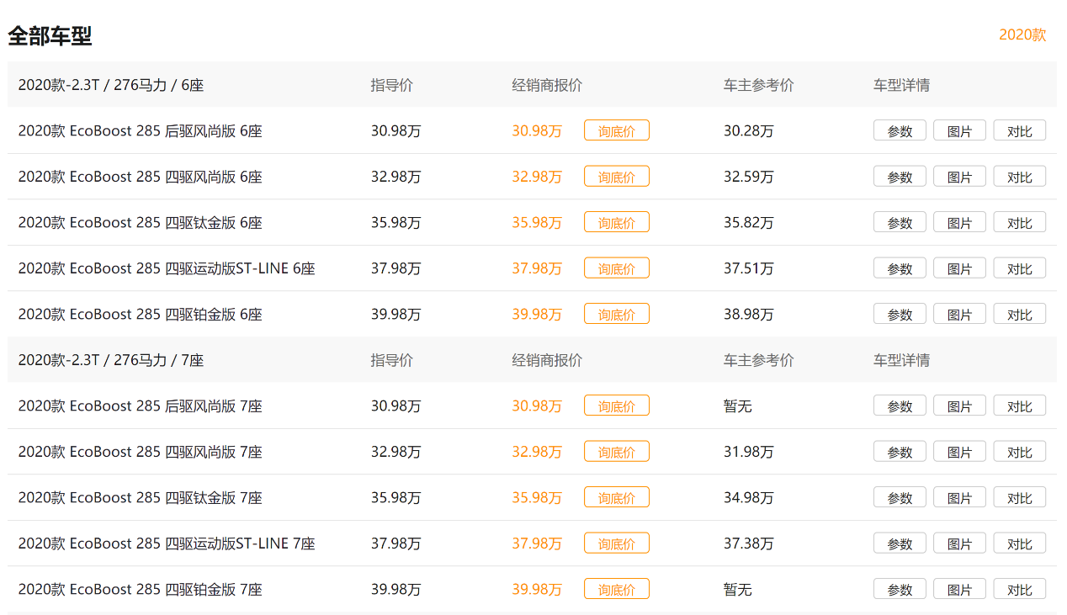This screenshot has height=615, width=1067.
Task: Click the 全部车型 heading
Action: [50, 35]
